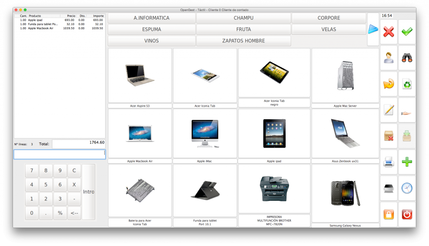Image resolution: width=429 pixels, height=246 pixels.
Task: Select the ESPUMA category
Action: (x=152, y=30)
